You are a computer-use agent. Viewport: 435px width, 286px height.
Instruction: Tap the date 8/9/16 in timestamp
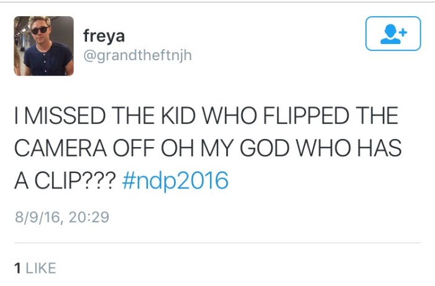[37, 217]
